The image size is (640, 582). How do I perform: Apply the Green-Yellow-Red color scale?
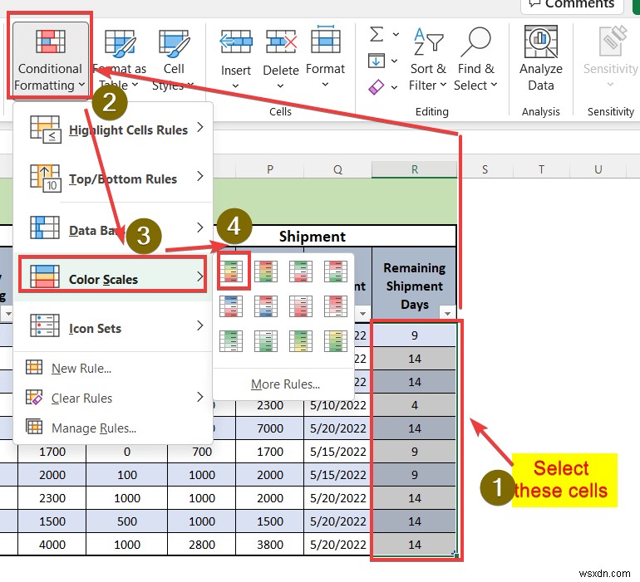click(x=231, y=271)
